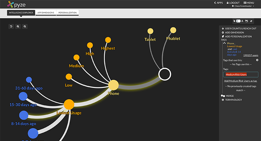Zoom out with the minus magnifier icon
The width and height of the screenshot is (261, 141).
pos(25,26)
